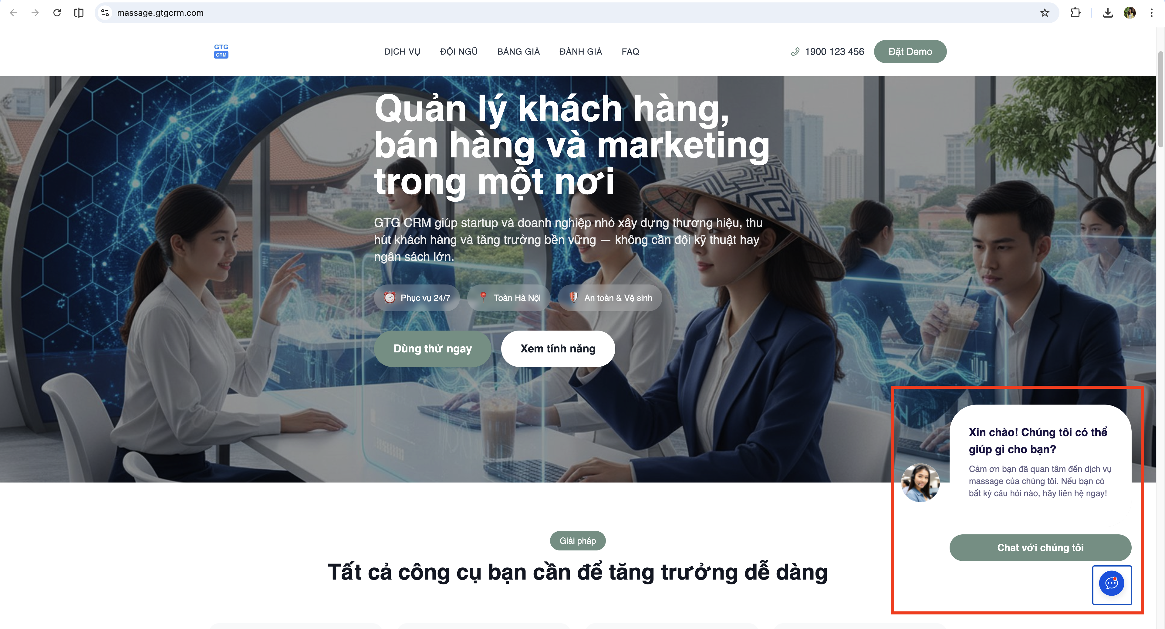Viewport: 1165px width, 629px height.
Task: Click Chat với chúng tôi button
Action: (x=1040, y=548)
